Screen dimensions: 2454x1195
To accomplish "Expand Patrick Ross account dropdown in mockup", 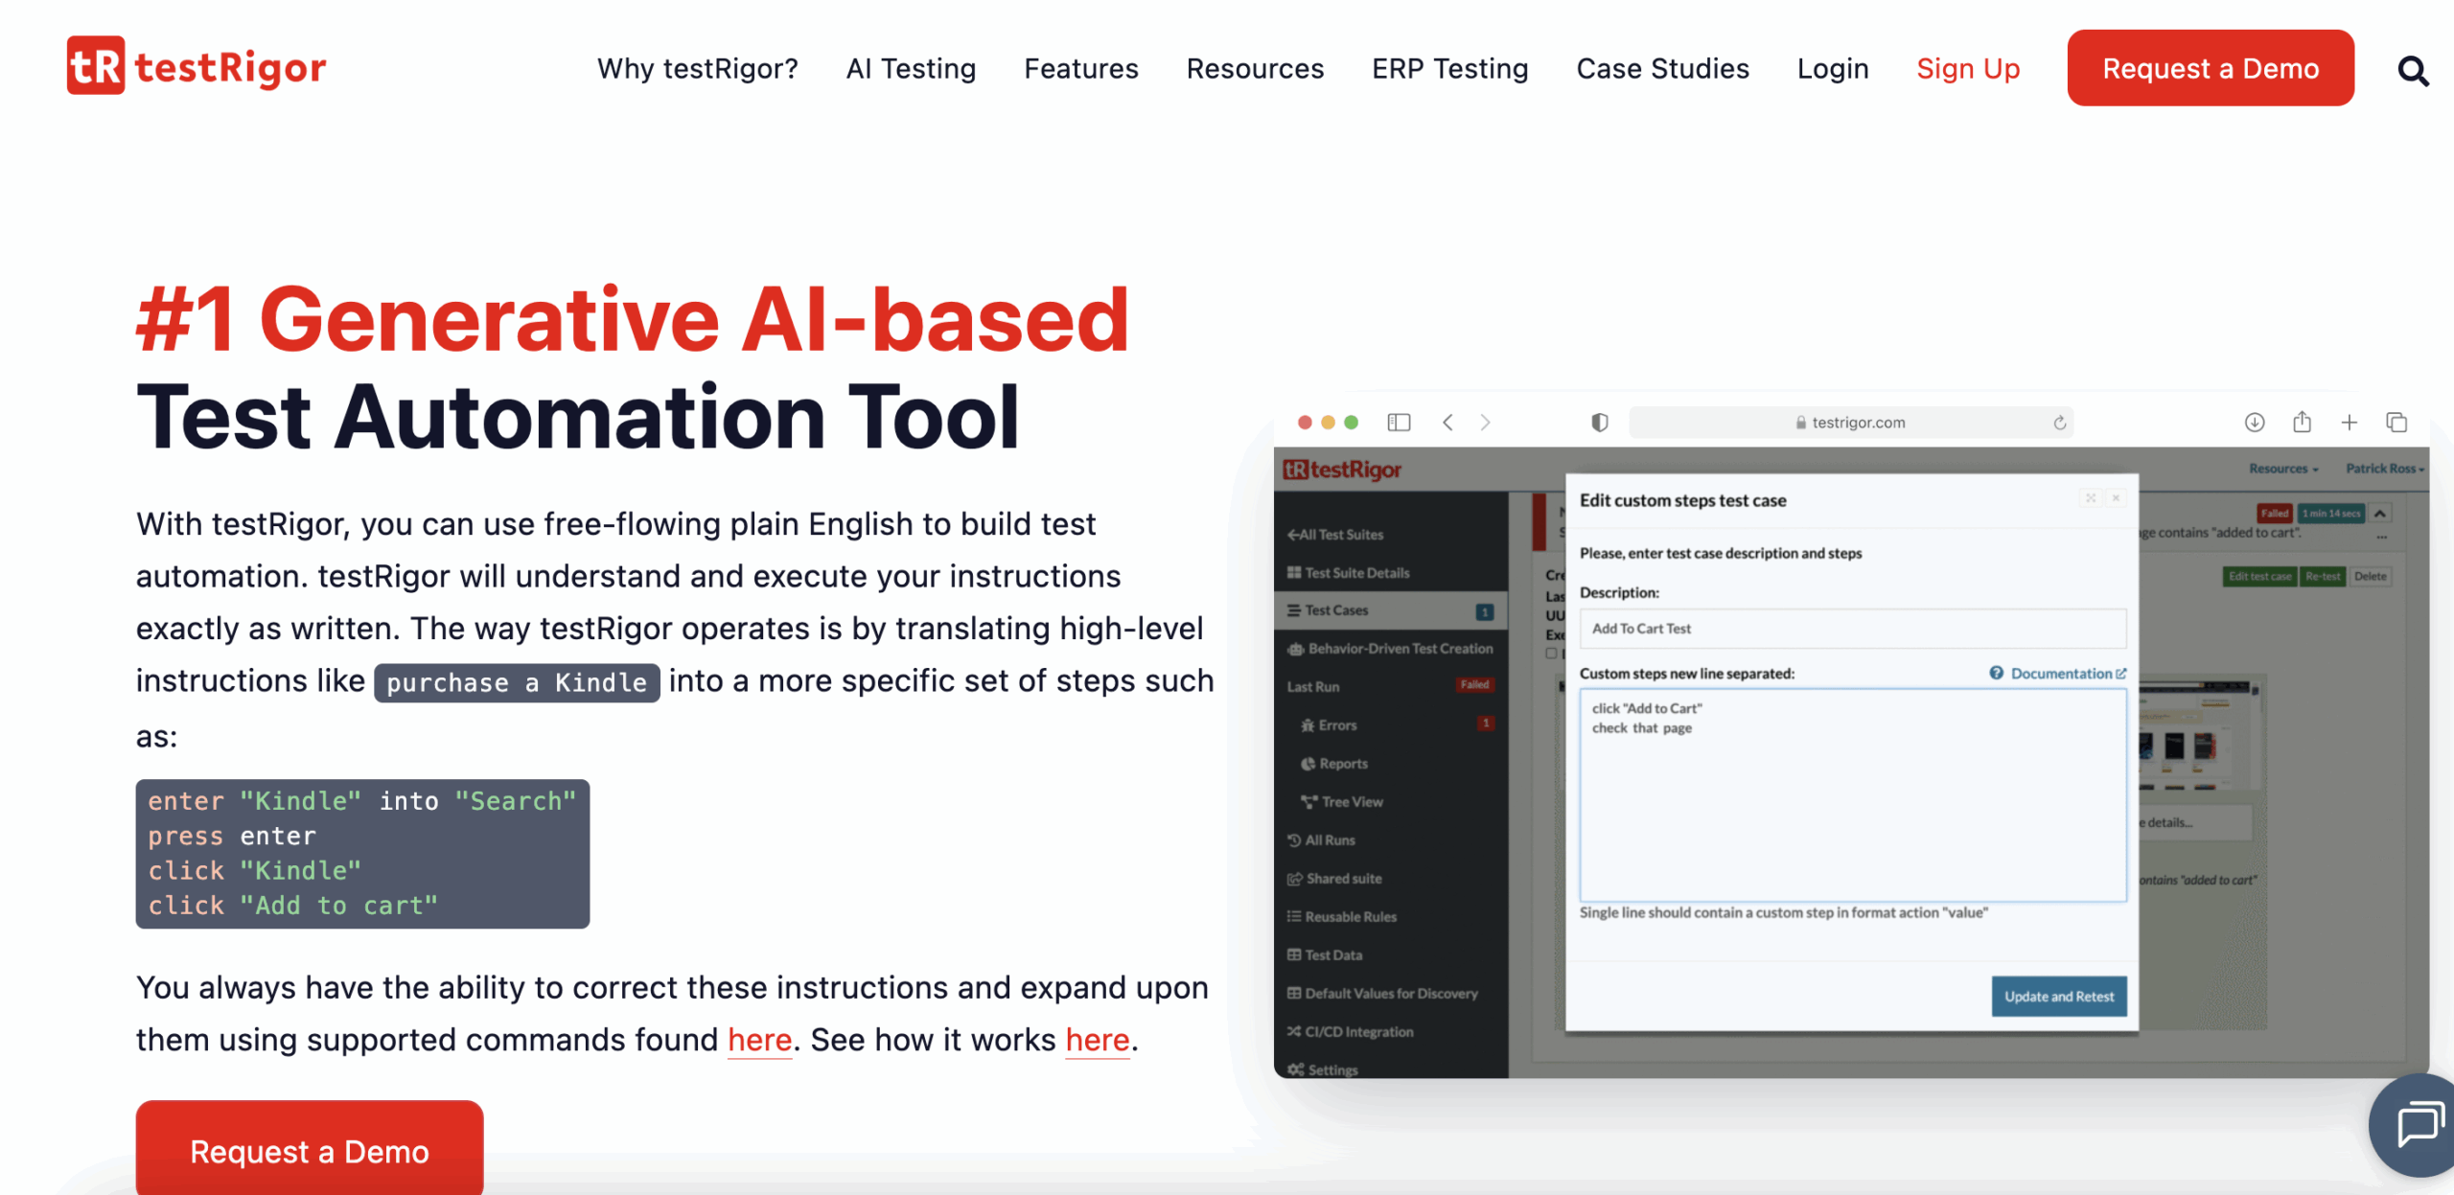I will 2384,469.
